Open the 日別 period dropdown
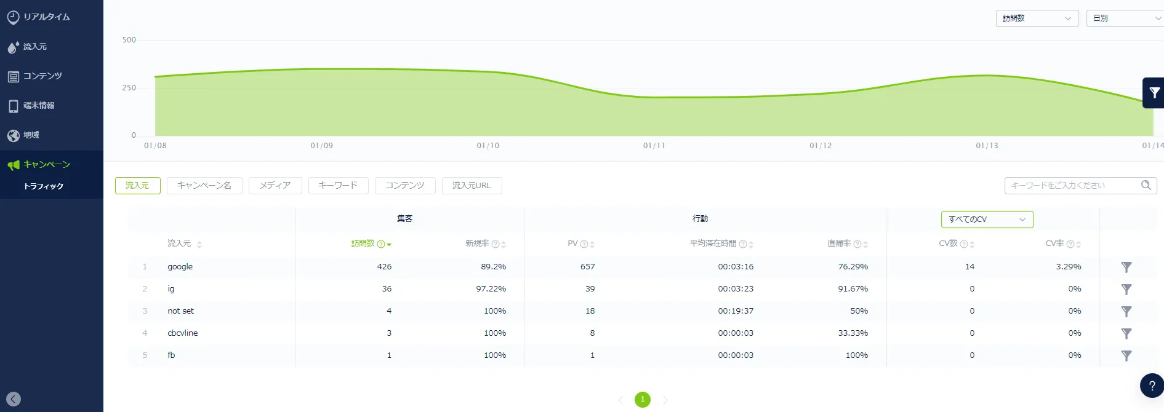This screenshot has width=1164, height=412. click(x=1125, y=18)
